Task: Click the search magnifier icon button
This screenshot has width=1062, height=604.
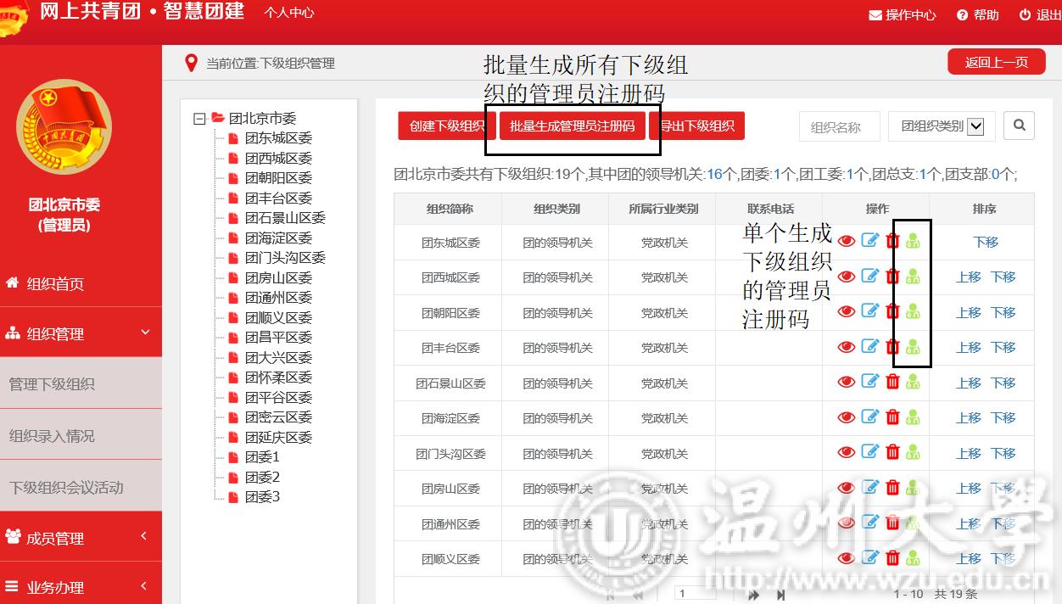Action: [x=1019, y=126]
